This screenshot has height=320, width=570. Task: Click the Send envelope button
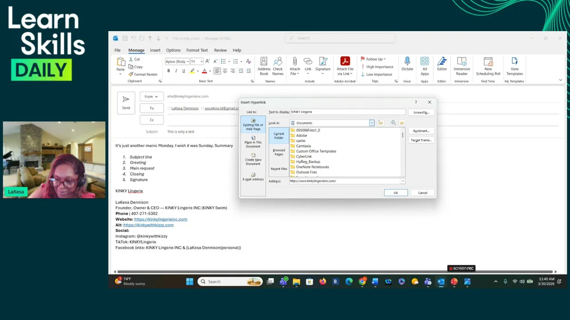pos(126,103)
